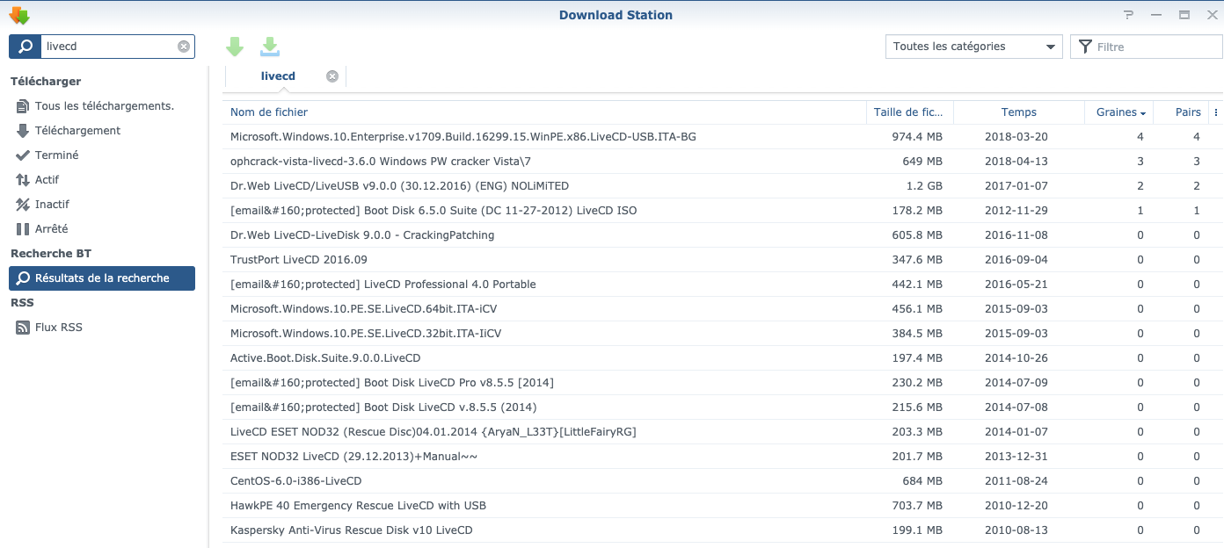Sort by Graines column descending arrow

click(x=1143, y=113)
